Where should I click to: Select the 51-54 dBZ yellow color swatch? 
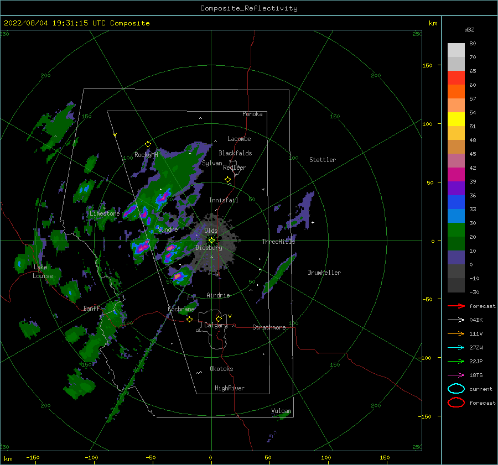(x=456, y=119)
